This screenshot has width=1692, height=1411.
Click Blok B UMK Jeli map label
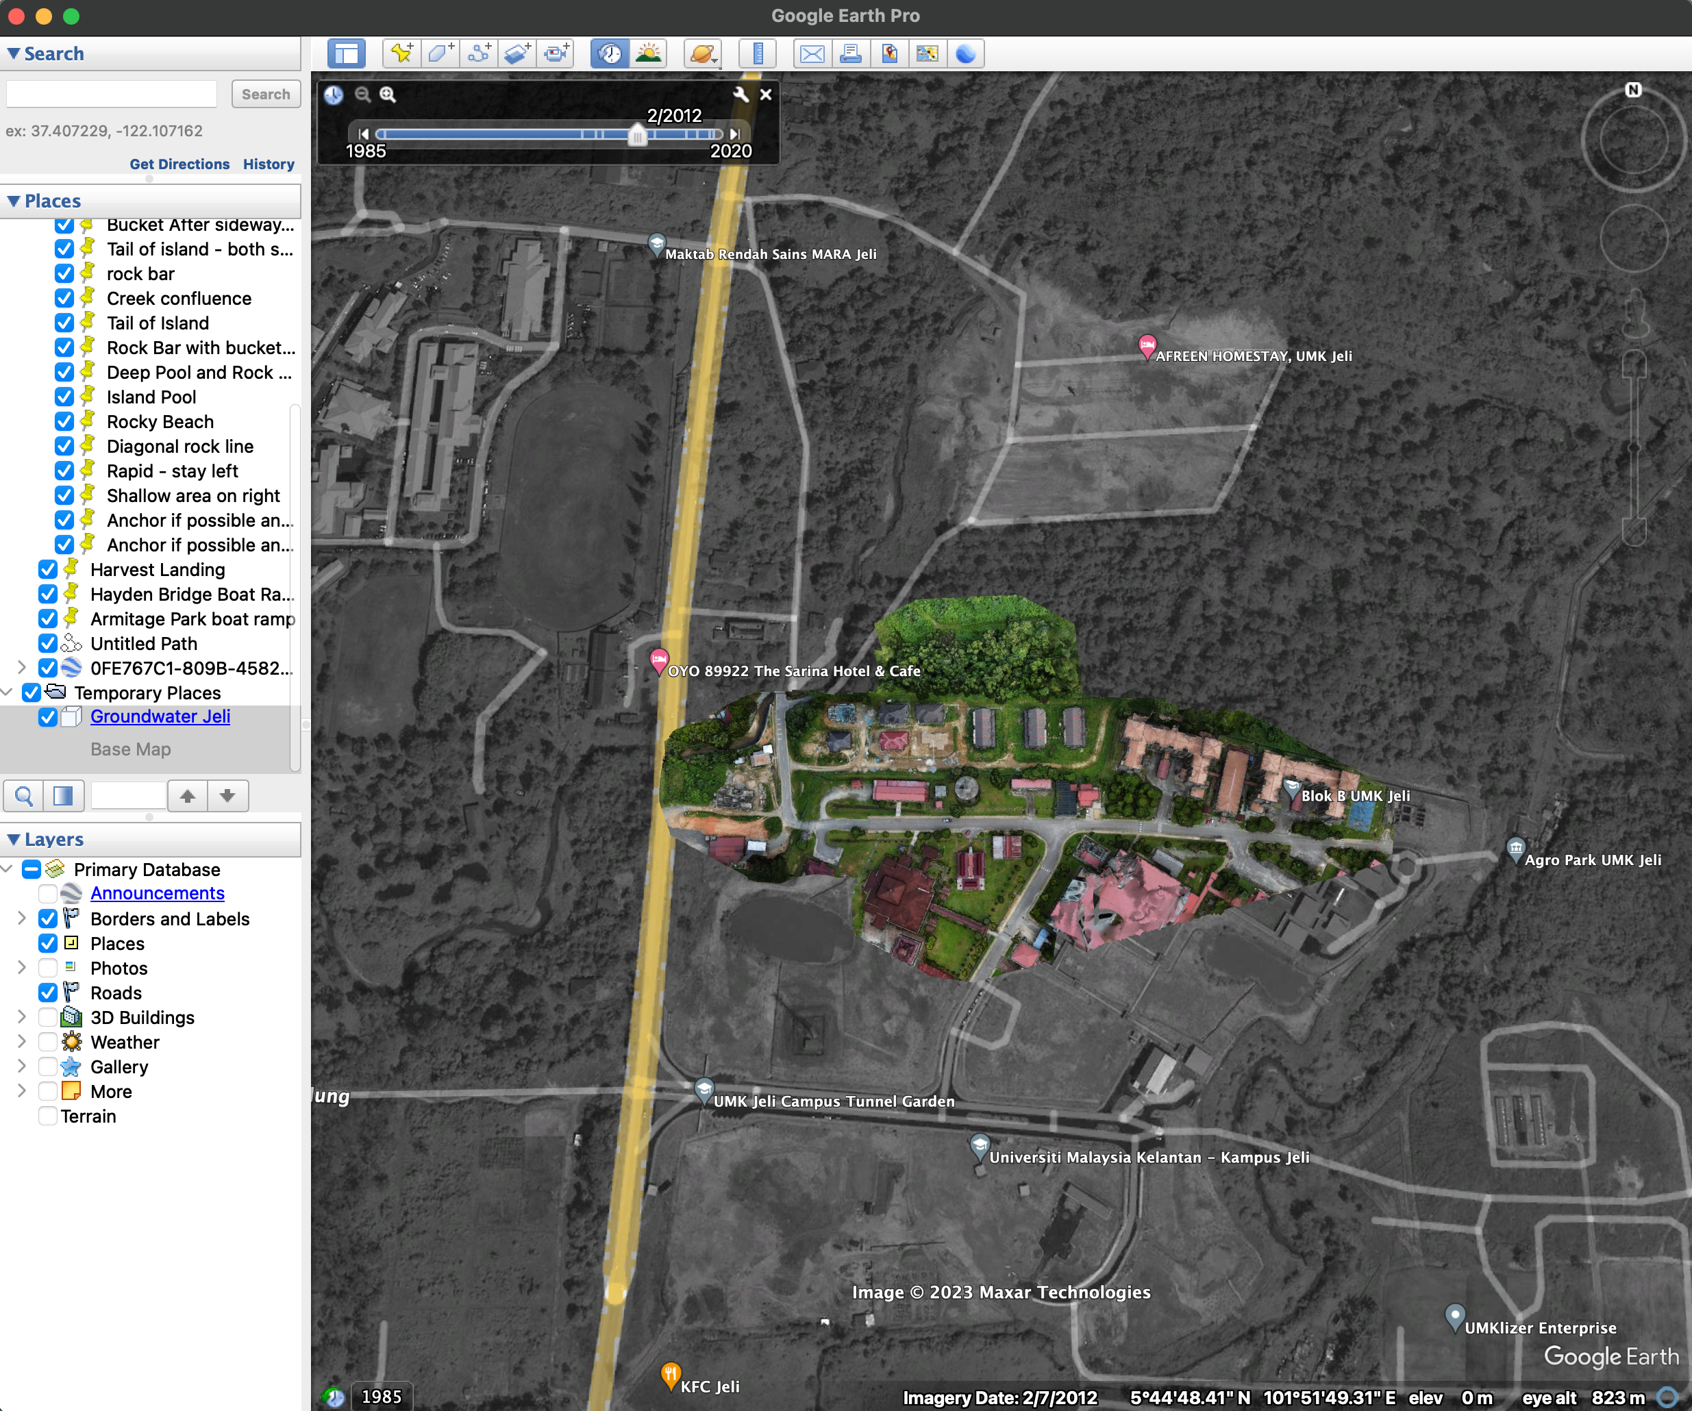tap(1355, 796)
